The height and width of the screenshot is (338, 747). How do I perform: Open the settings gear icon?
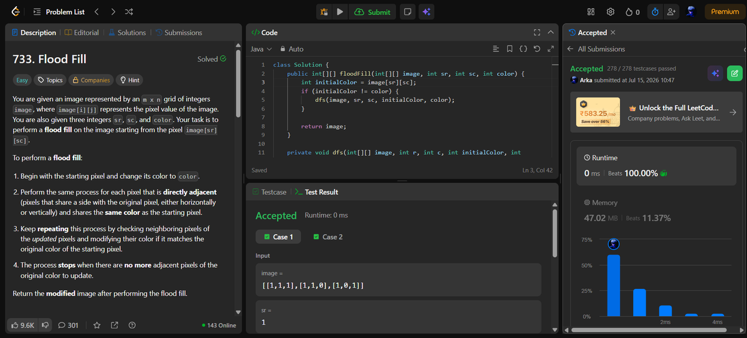tap(610, 12)
